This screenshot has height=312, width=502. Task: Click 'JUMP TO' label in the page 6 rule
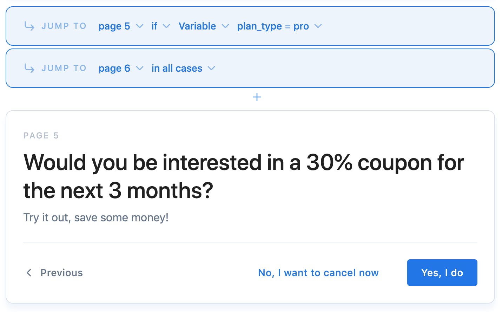[64, 68]
